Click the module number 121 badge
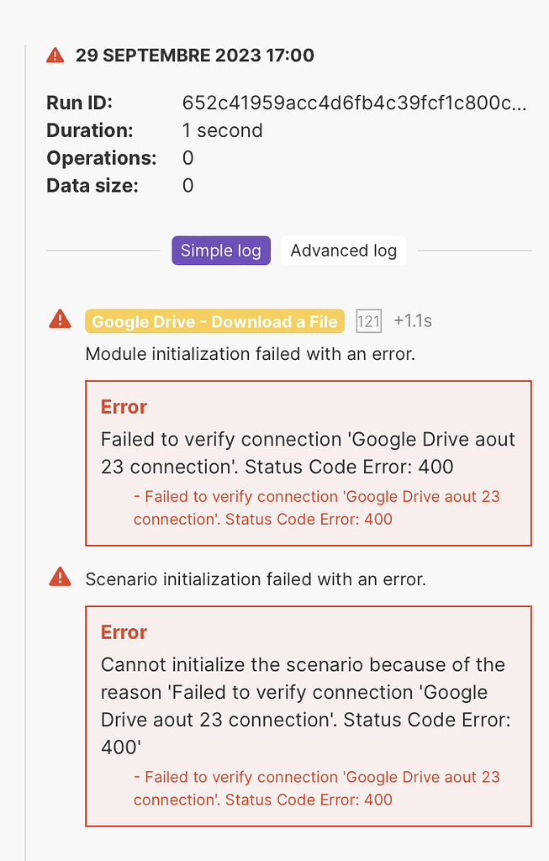 click(368, 321)
